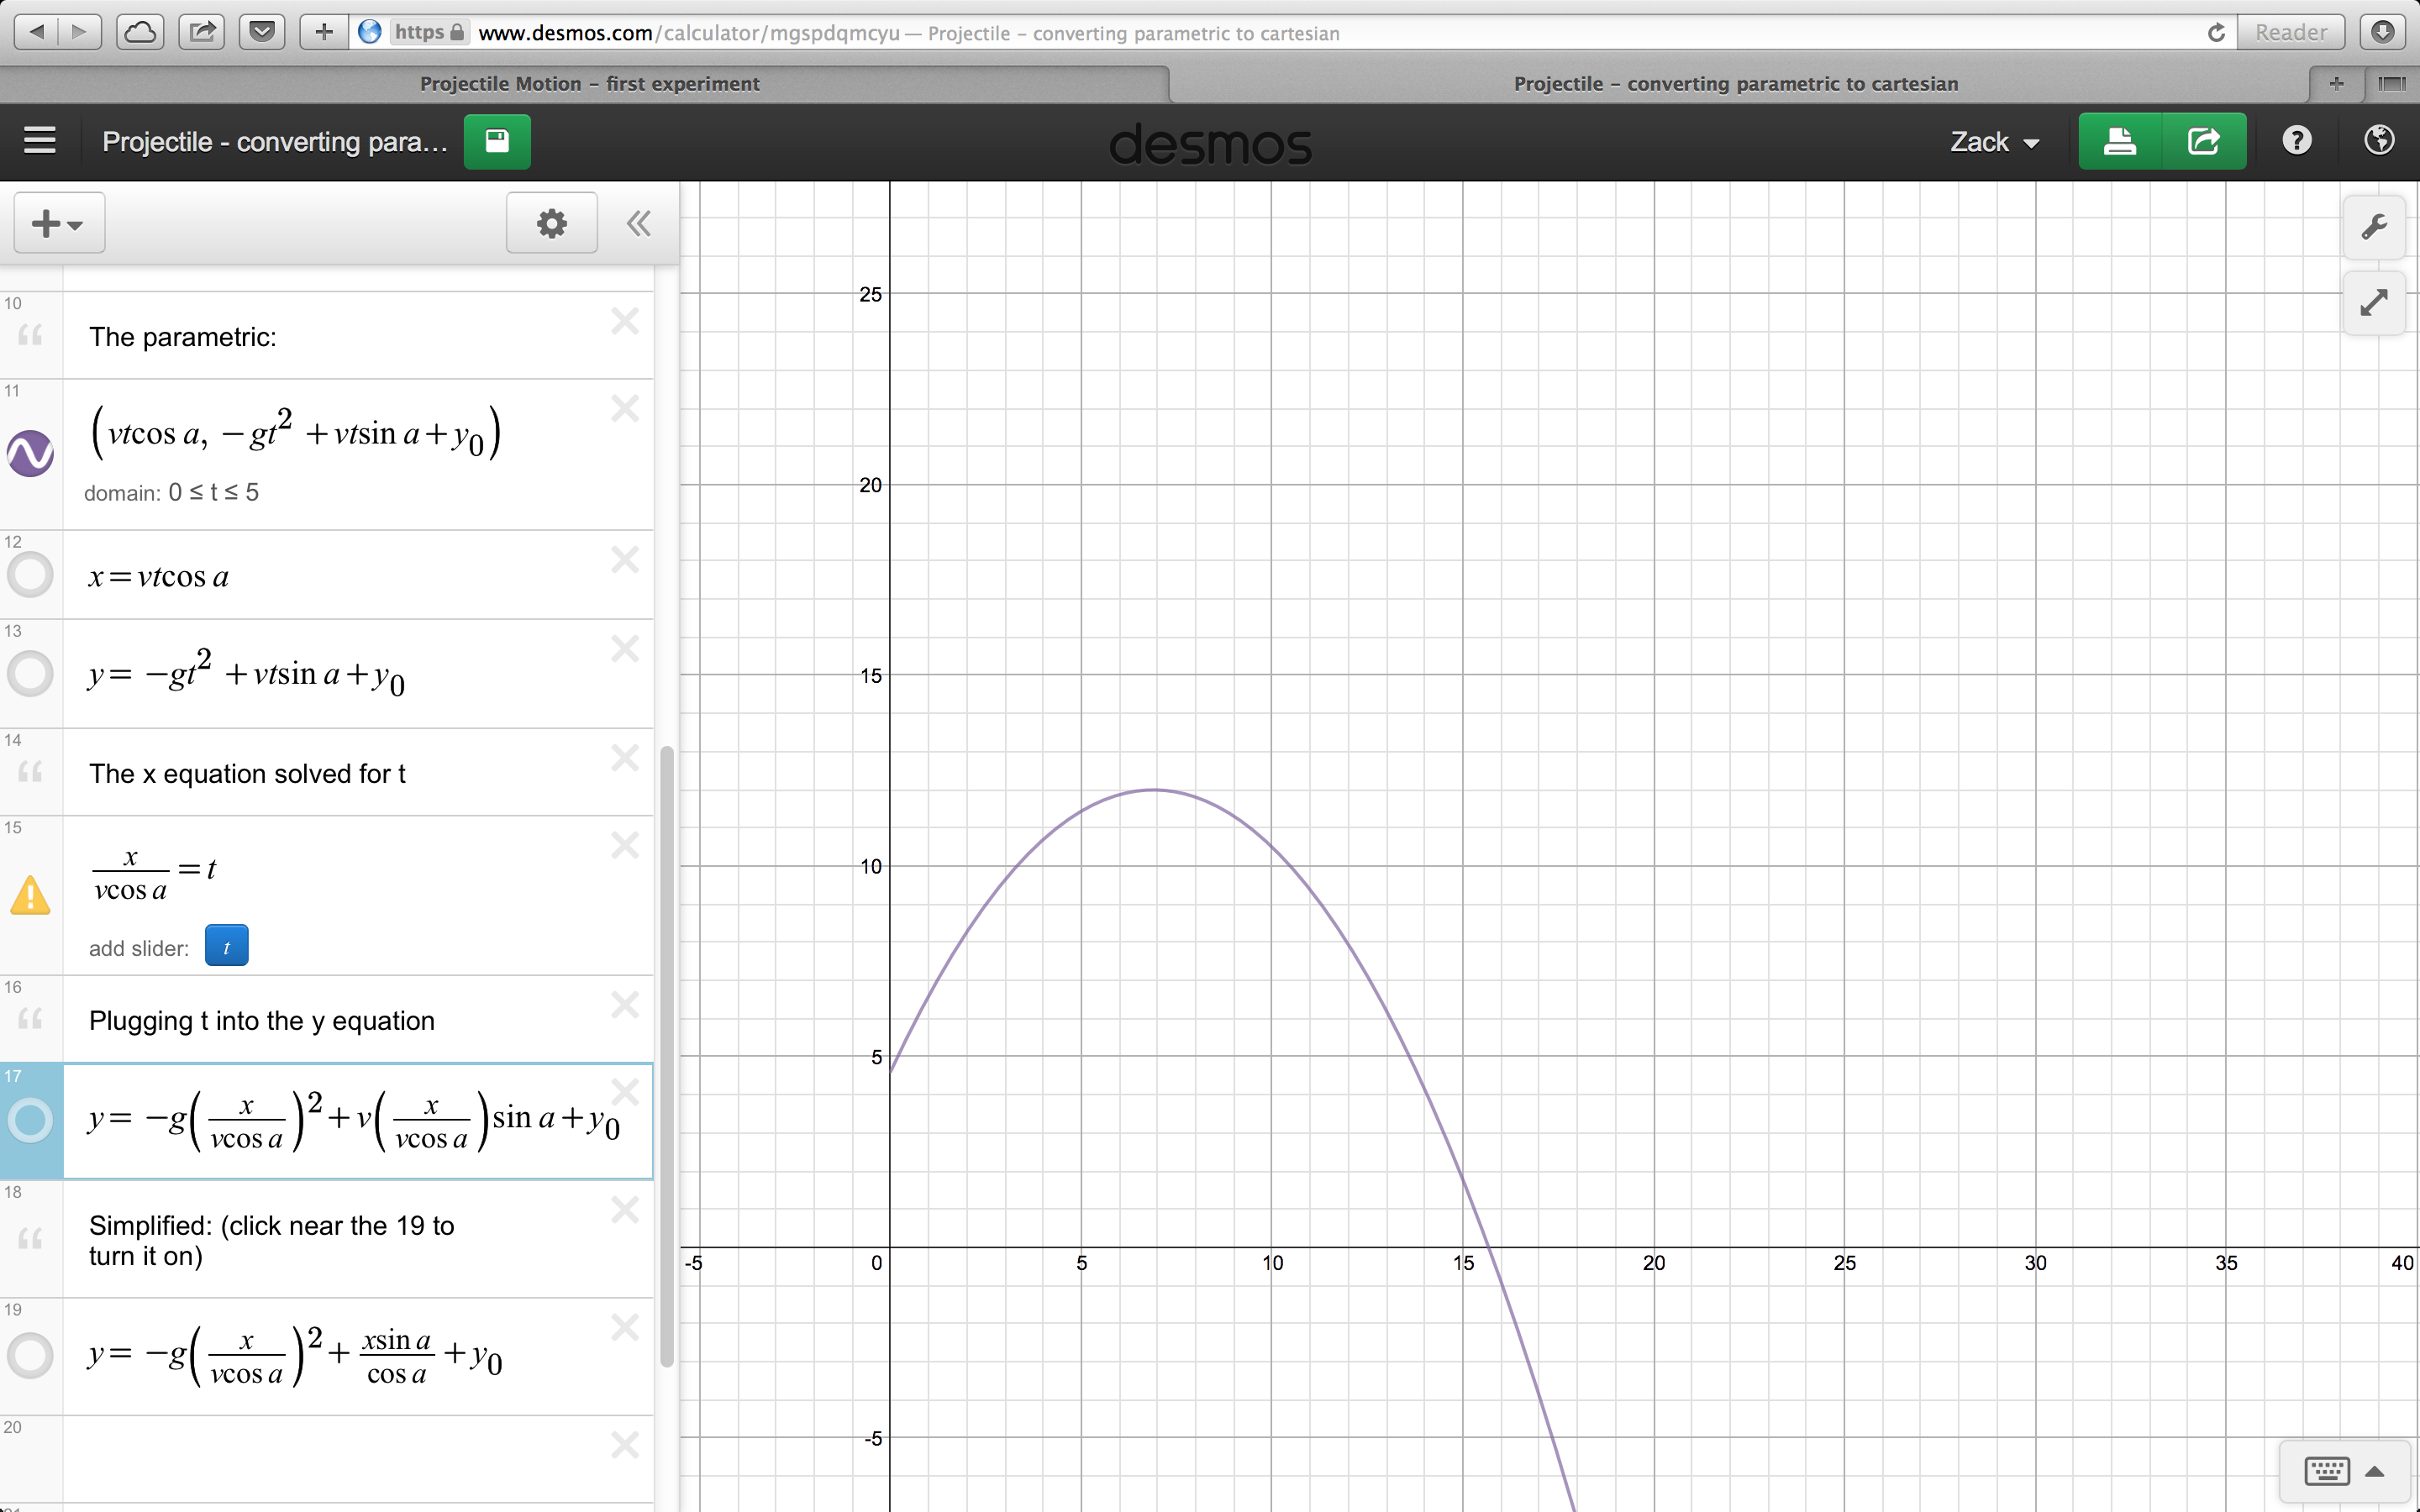Viewport: 2420px width, 1512px height.
Task: Open the Zack account dropdown
Action: pyautogui.click(x=1994, y=142)
